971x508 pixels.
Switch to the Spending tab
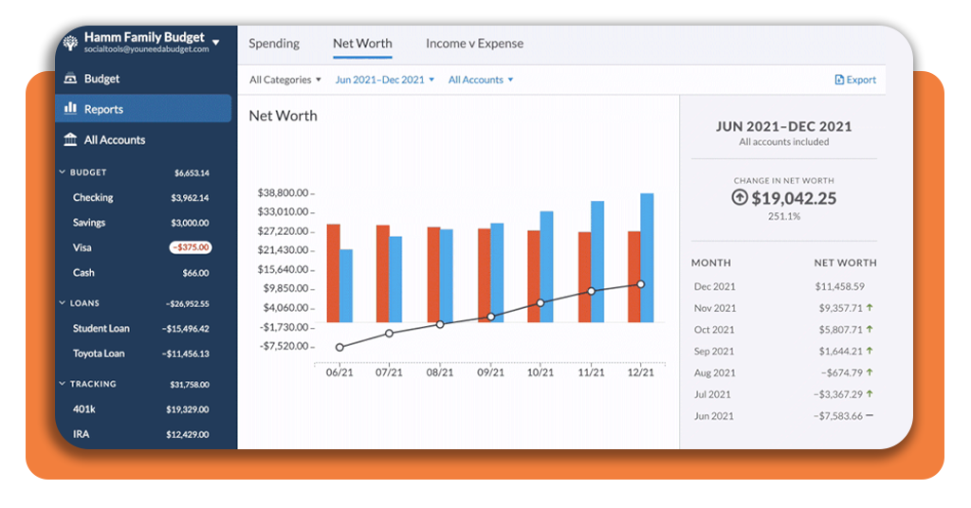[x=274, y=44]
